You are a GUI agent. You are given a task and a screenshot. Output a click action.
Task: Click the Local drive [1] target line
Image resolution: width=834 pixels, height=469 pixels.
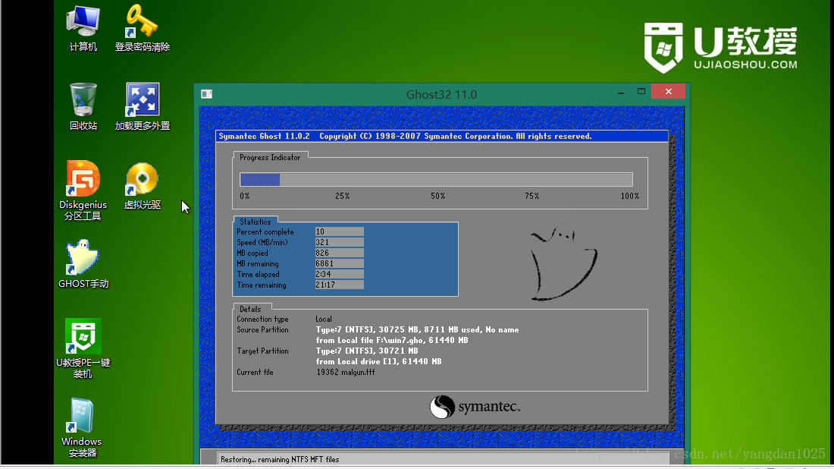tap(378, 361)
